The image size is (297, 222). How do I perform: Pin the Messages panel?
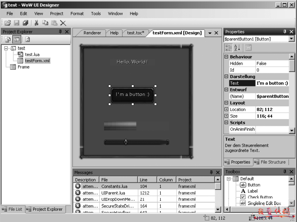pyautogui.click(x=211, y=172)
